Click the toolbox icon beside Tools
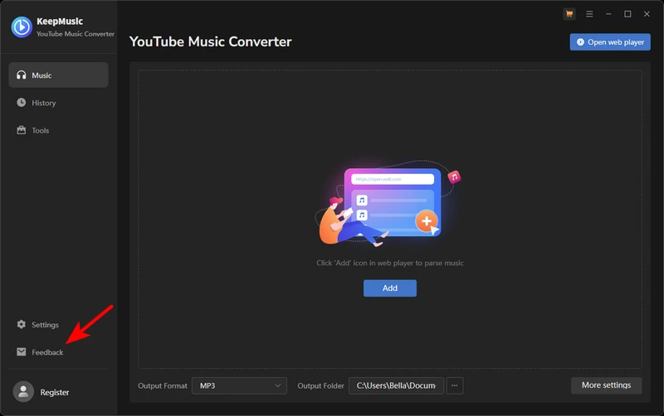 coord(22,130)
